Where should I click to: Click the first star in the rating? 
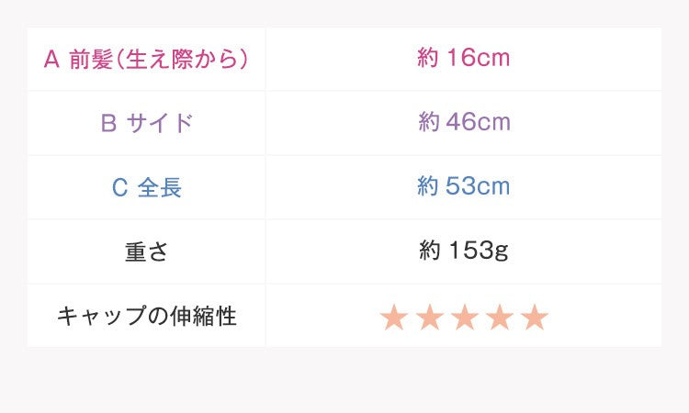(x=394, y=318)
